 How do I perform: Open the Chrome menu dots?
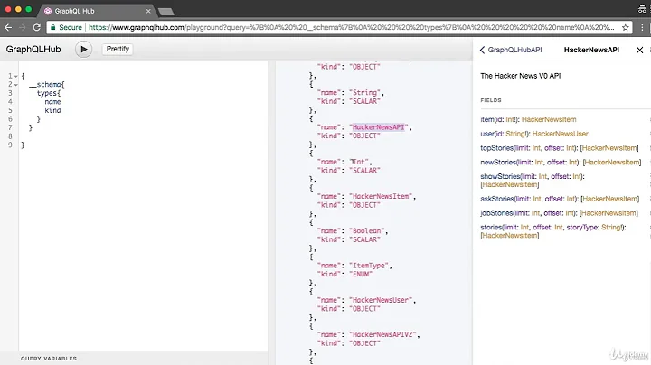pos(642,28)
